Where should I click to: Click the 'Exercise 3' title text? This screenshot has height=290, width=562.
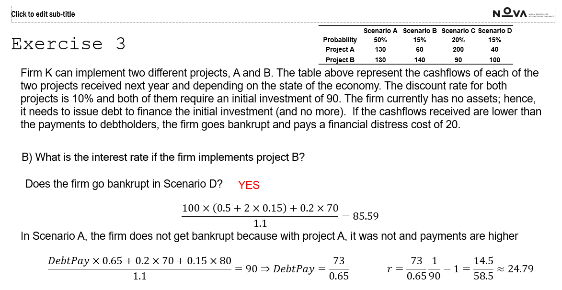pyautogui.click(x=69, y=44)
